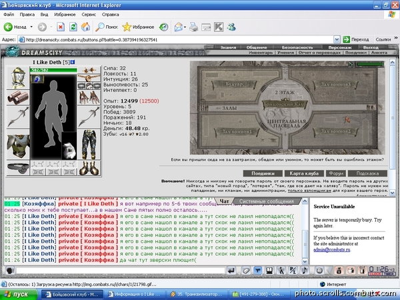
Task: Click the blue gem effect icon
Action: point(37,79)
